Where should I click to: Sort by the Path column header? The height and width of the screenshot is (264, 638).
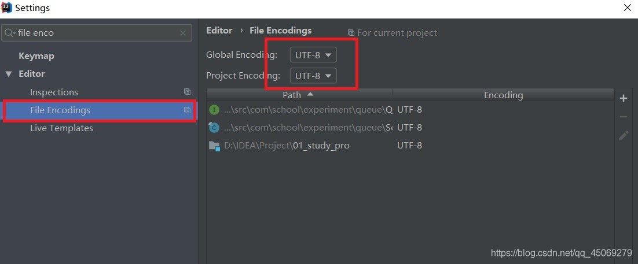point(299,95)
